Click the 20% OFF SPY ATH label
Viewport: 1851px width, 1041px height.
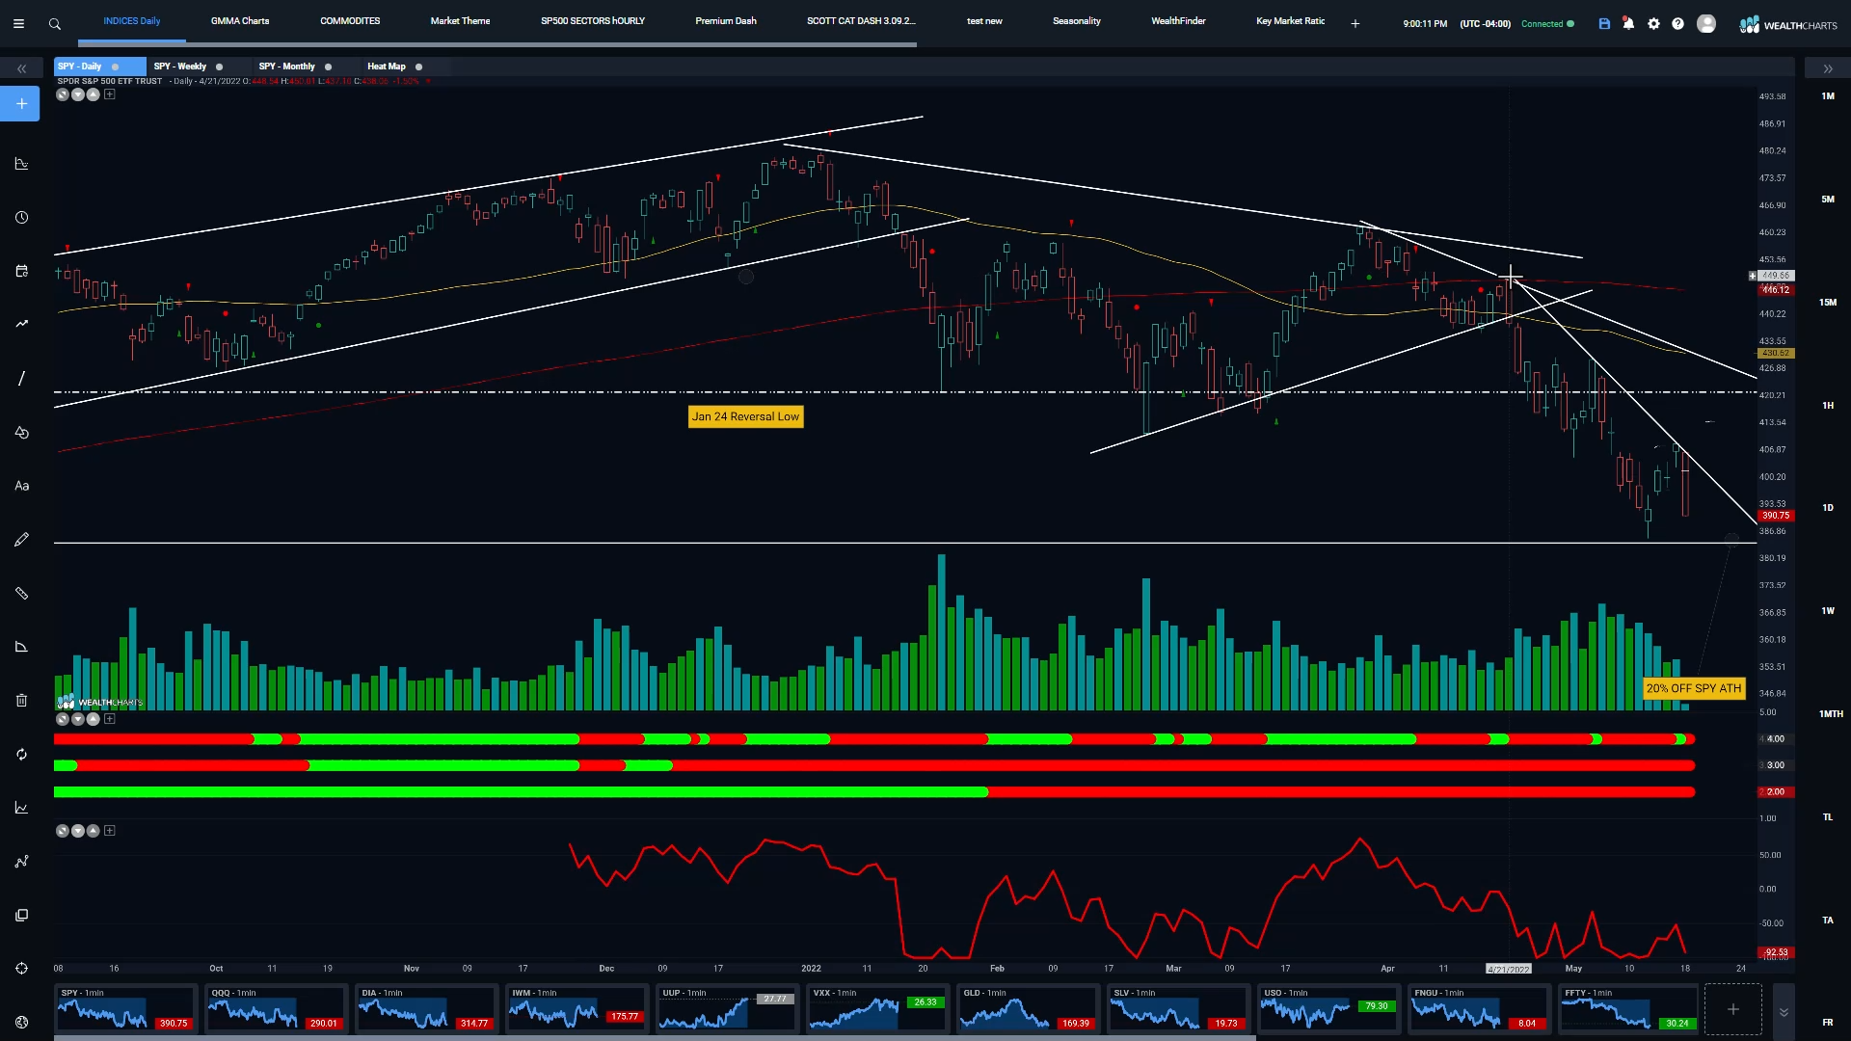click(x=1694, y=688)
